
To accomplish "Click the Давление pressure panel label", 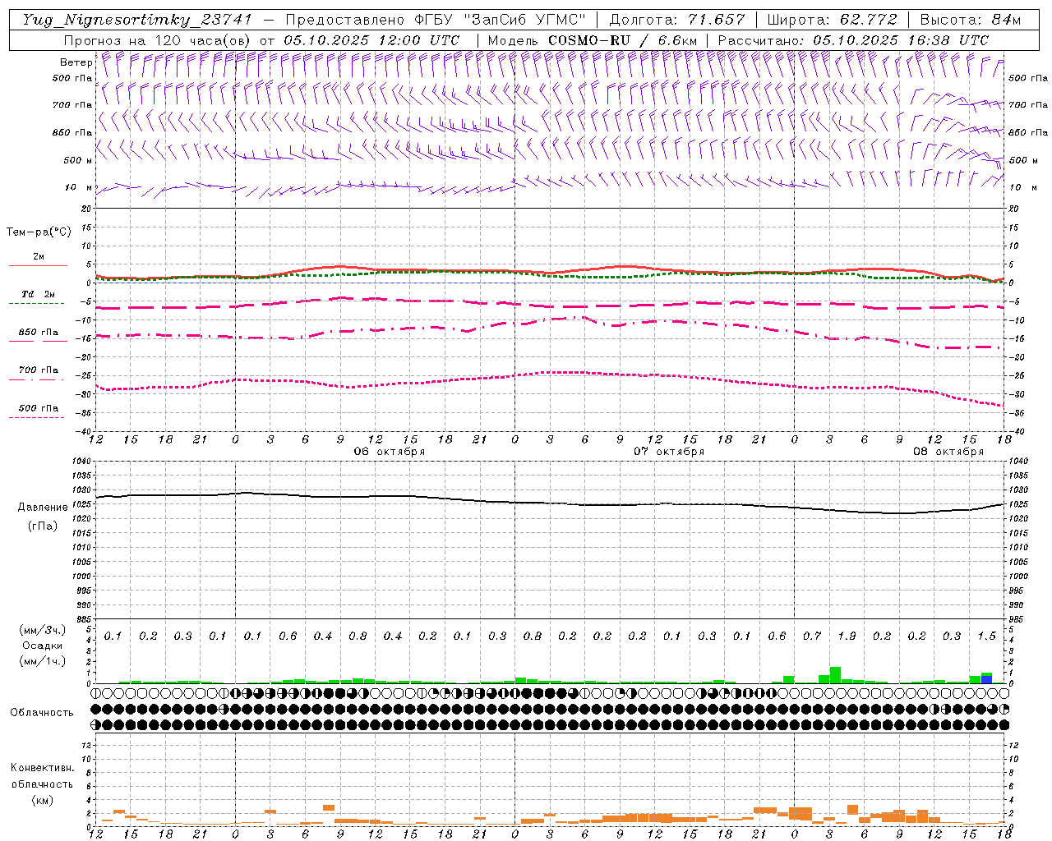I will point(43,508).
